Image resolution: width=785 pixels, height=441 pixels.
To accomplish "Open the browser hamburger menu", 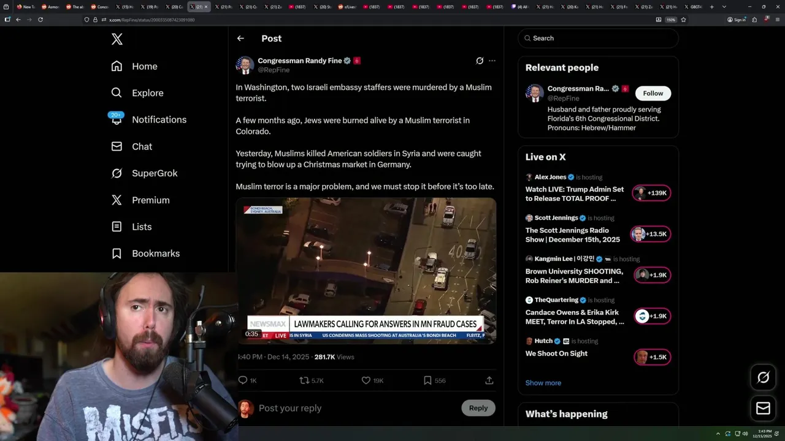I will click(x=777, y=20).
